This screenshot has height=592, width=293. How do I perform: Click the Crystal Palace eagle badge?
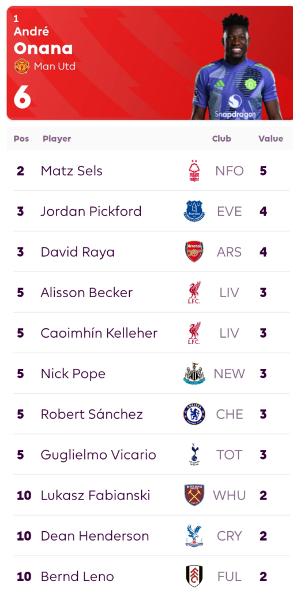coord(194,536)
